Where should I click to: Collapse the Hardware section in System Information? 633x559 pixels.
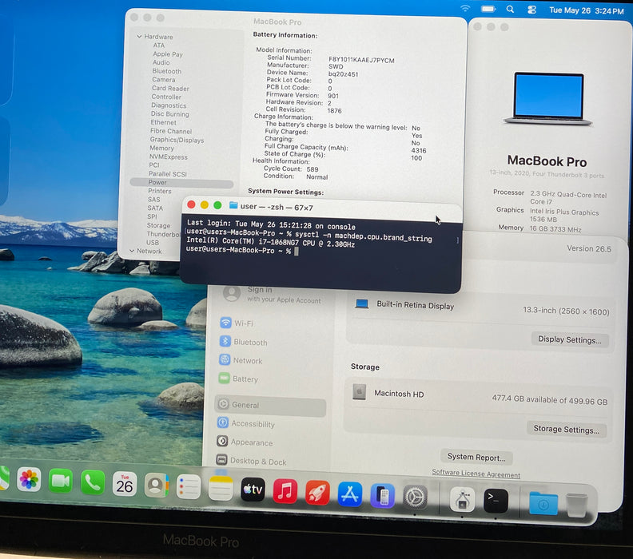(x=139, y=36)
